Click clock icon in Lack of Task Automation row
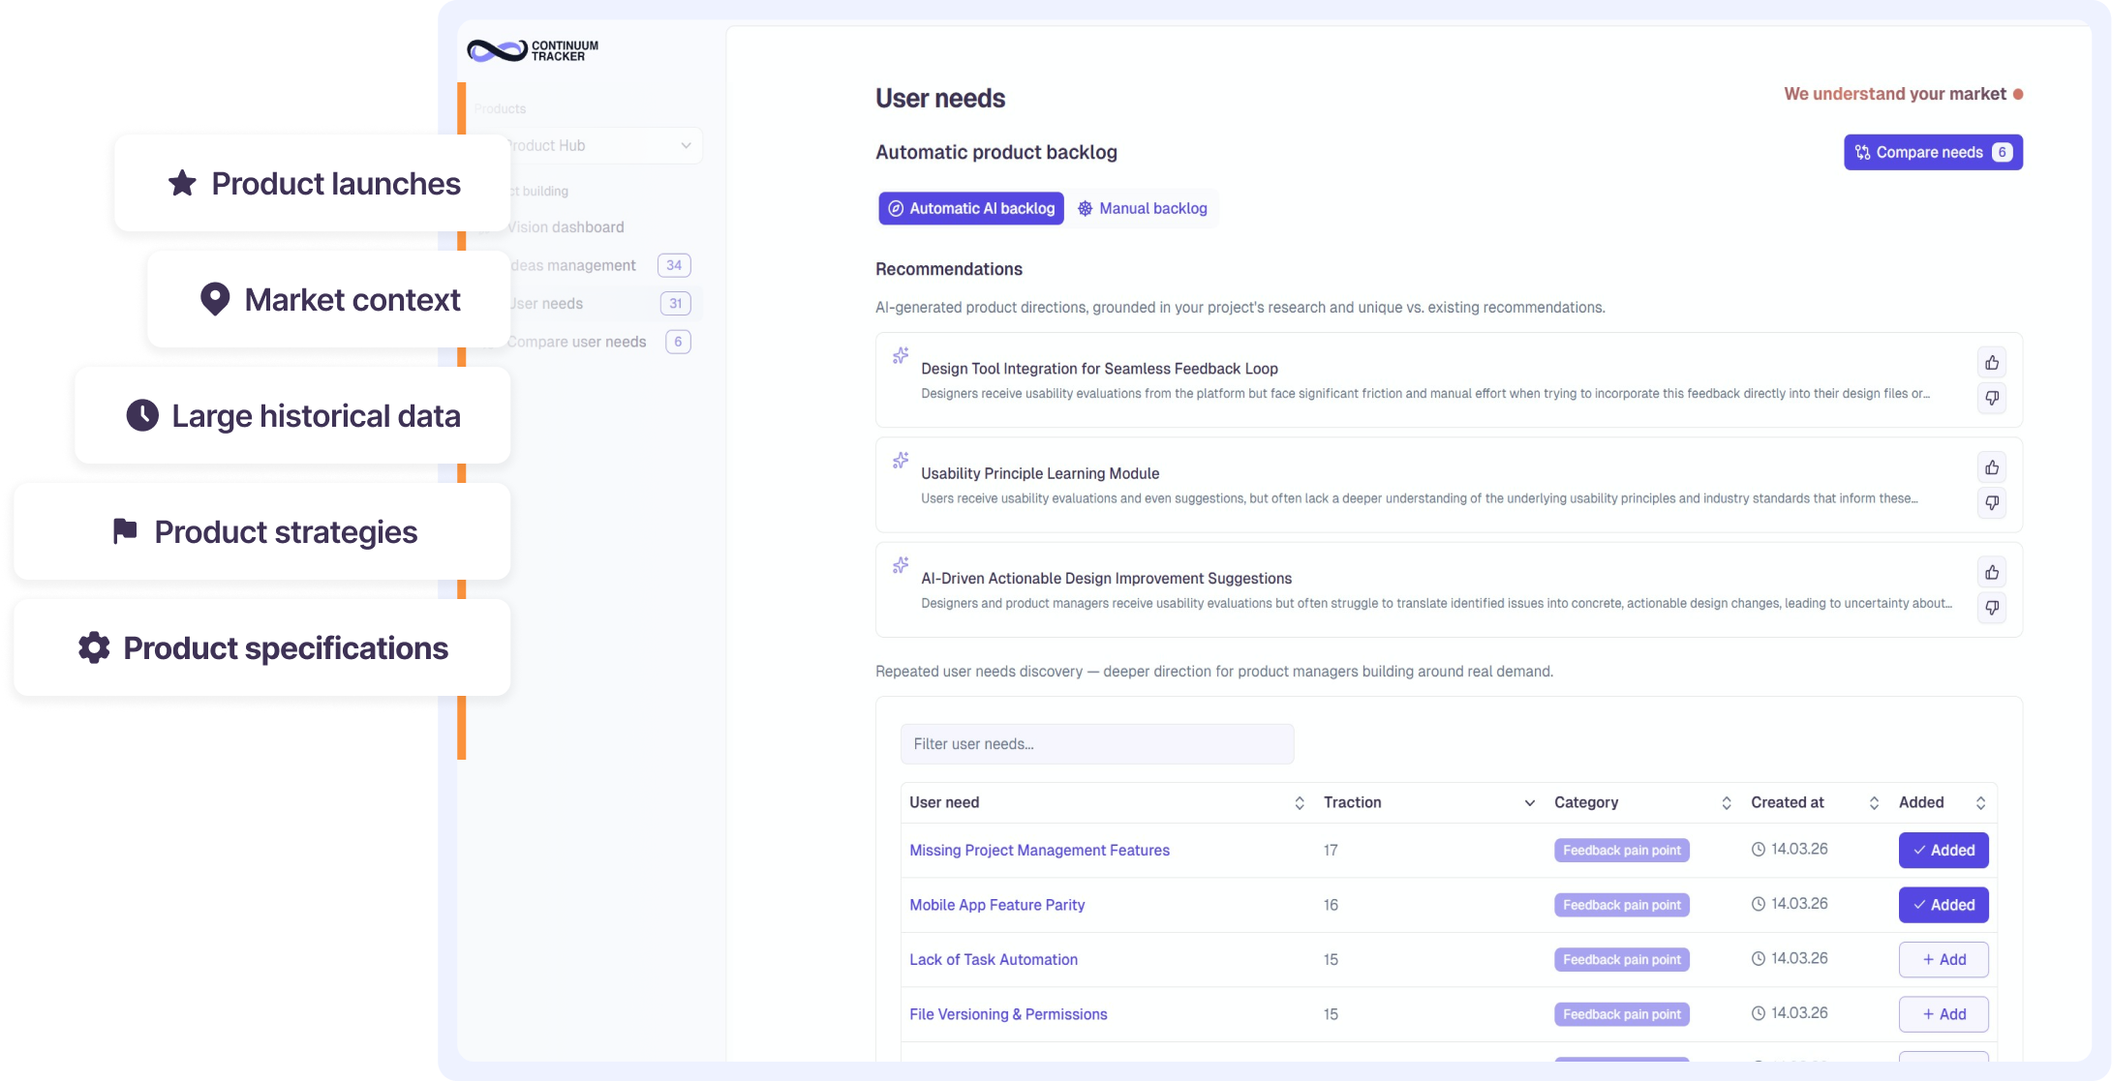 1759,958
